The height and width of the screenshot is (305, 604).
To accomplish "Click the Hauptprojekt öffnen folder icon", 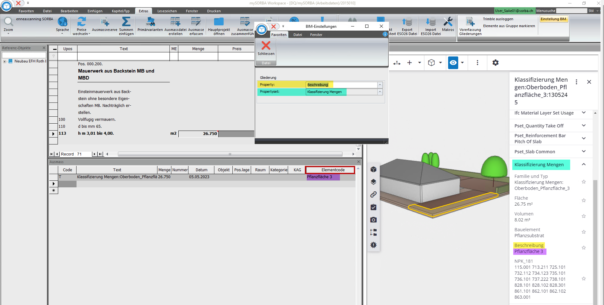I will coord(219,22).
